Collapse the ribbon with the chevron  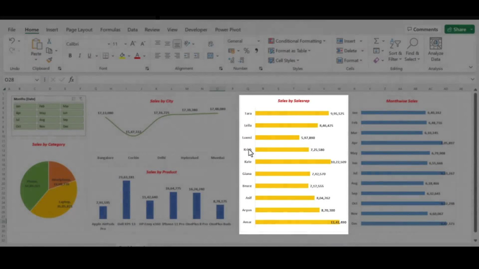coord(471,67)
